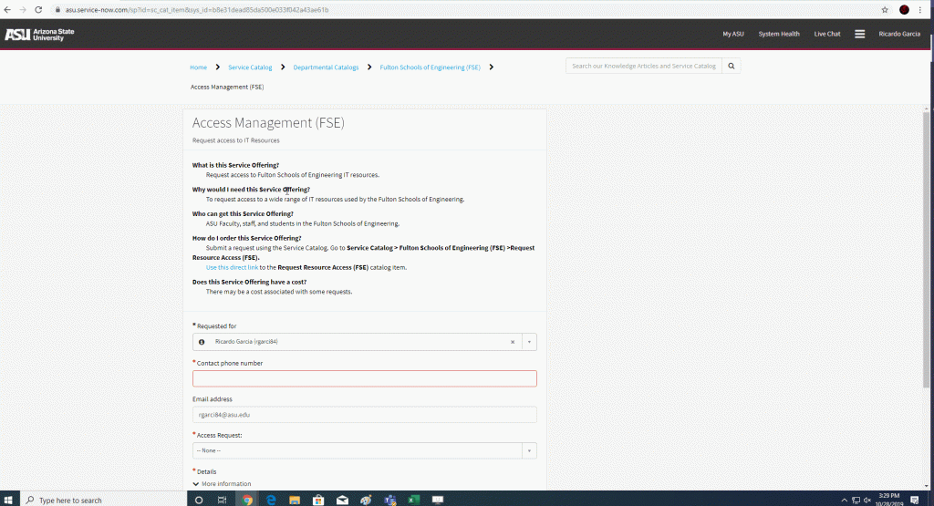Click the Contact phone number field
The height and width of the screenshot is (506, 934).
tap(364, 378)
